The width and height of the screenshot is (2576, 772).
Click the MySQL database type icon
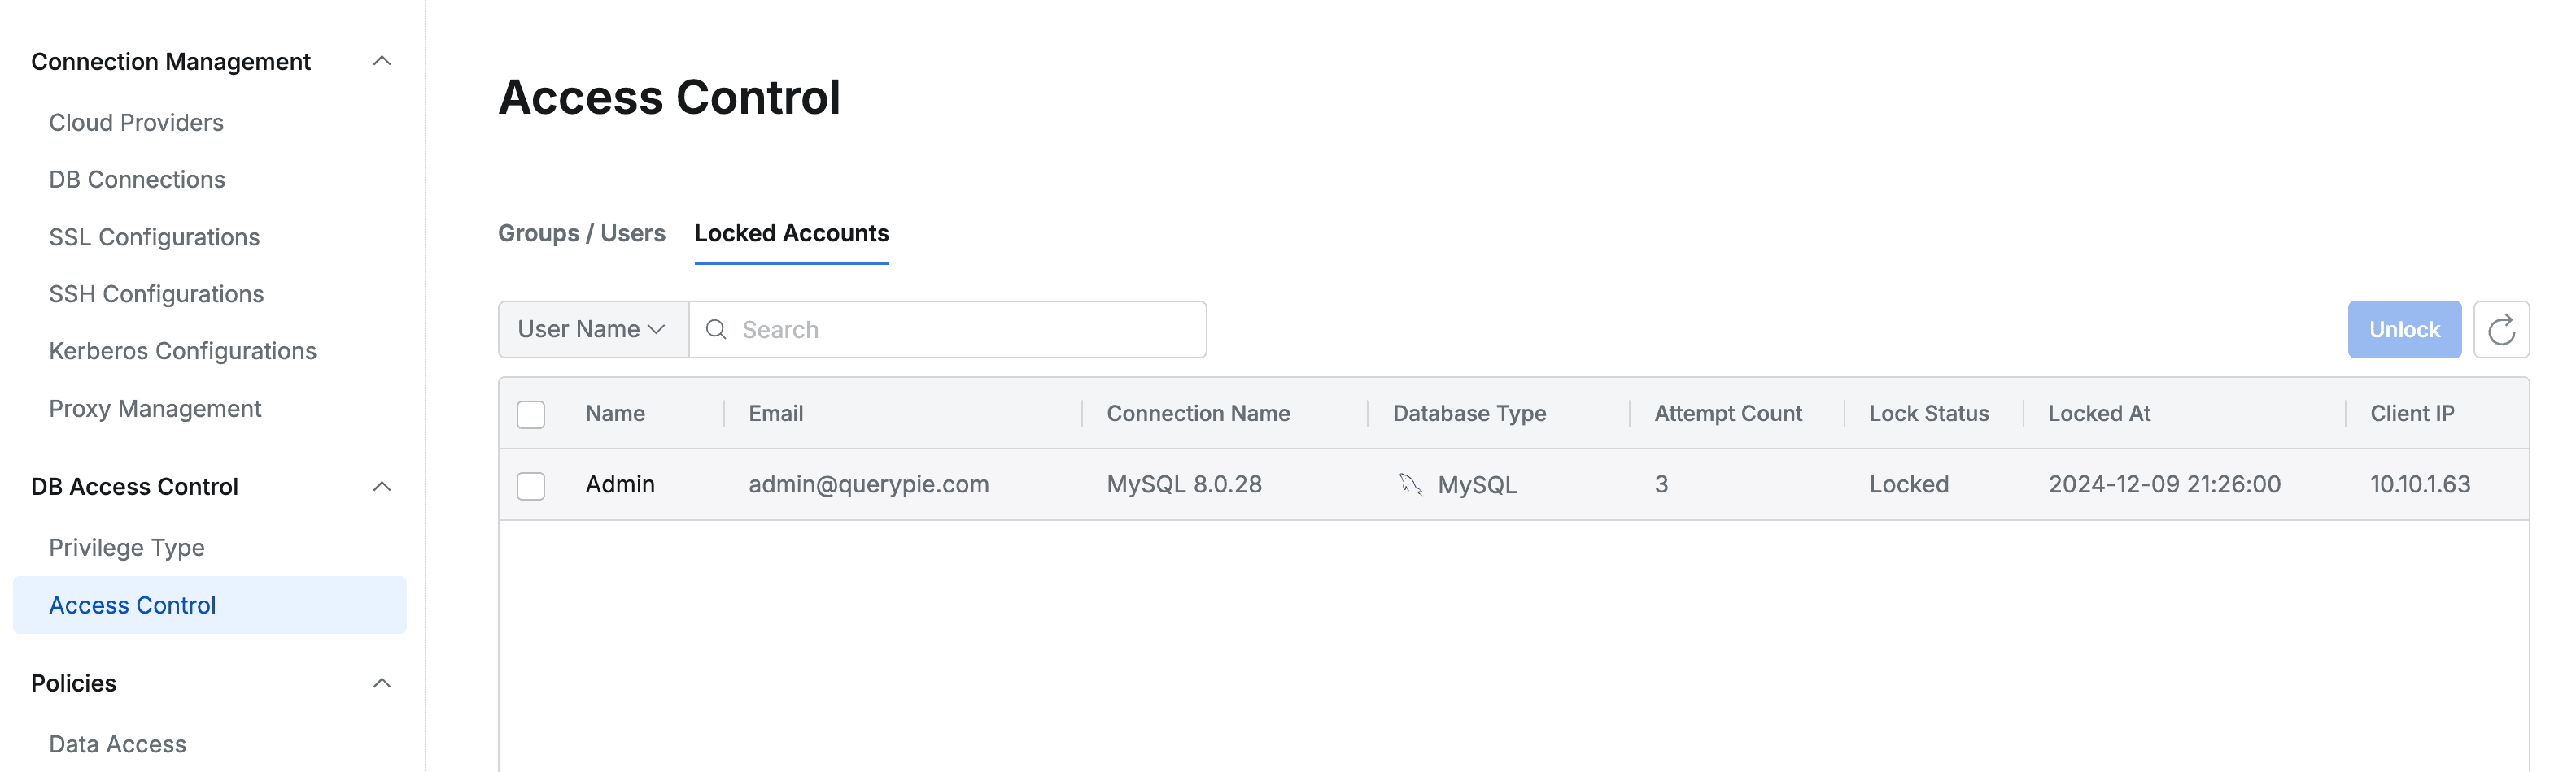(1410, 484)
